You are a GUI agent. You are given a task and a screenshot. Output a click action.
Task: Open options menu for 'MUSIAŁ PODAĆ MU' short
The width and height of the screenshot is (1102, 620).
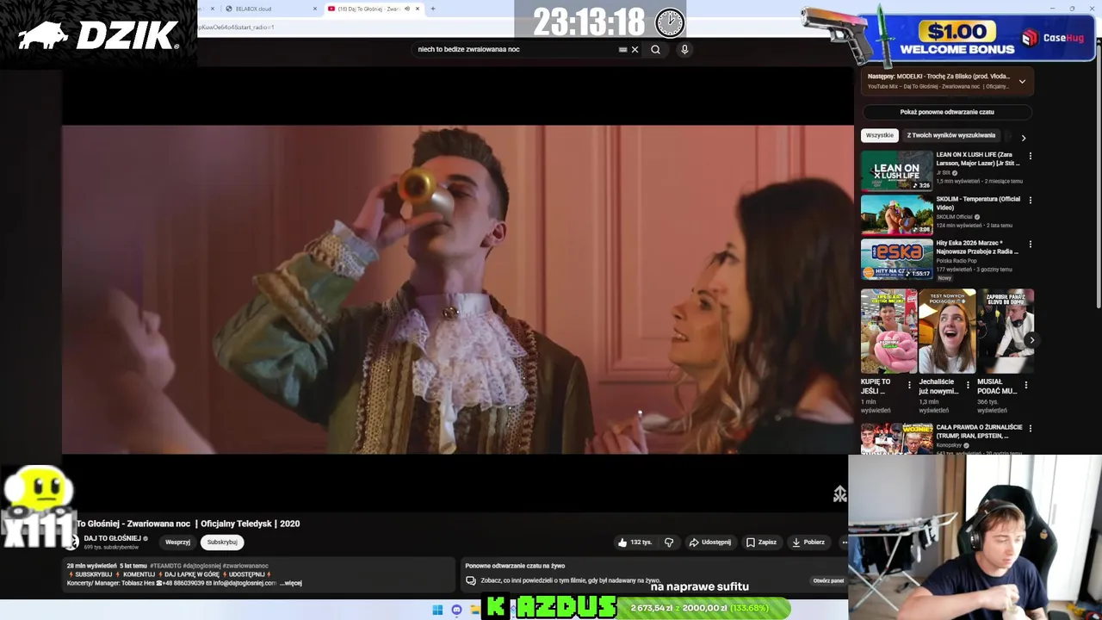1026,385
